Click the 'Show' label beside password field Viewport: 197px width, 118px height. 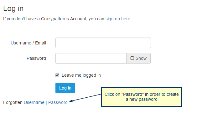click(x=141, y=58)
